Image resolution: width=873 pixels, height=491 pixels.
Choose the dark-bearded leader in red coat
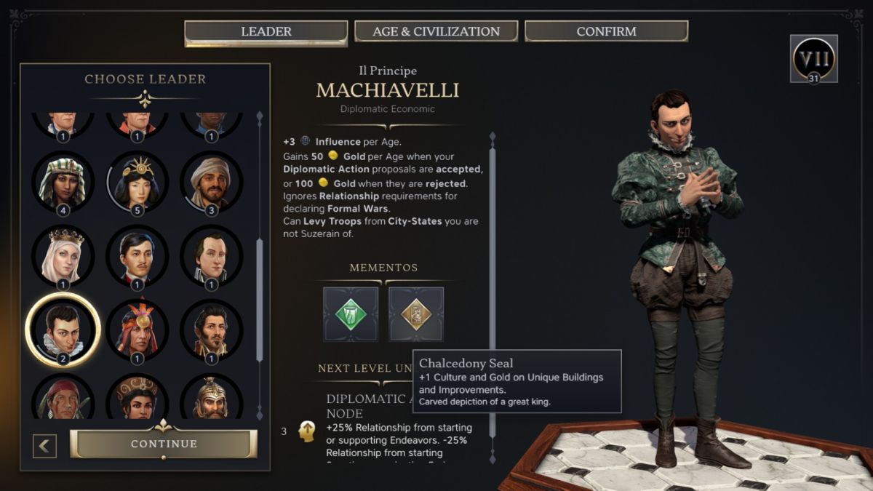coord(211,330)
